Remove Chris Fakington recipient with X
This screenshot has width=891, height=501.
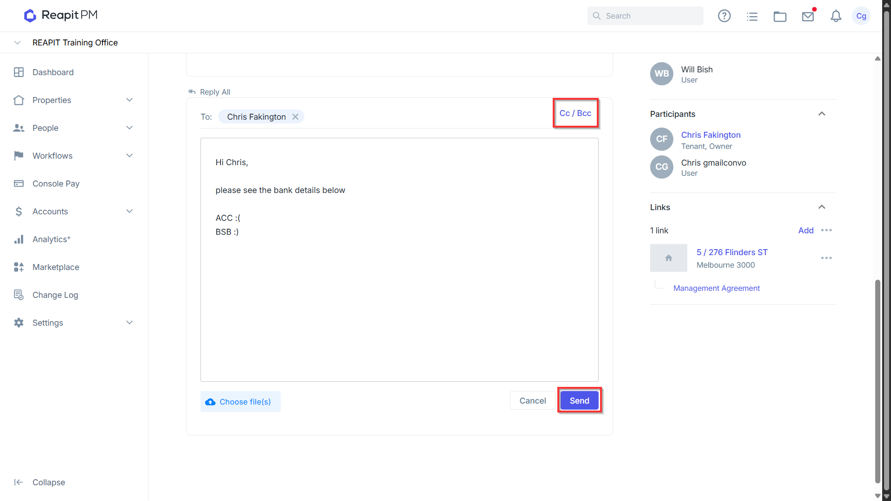[x=295, y=117]
